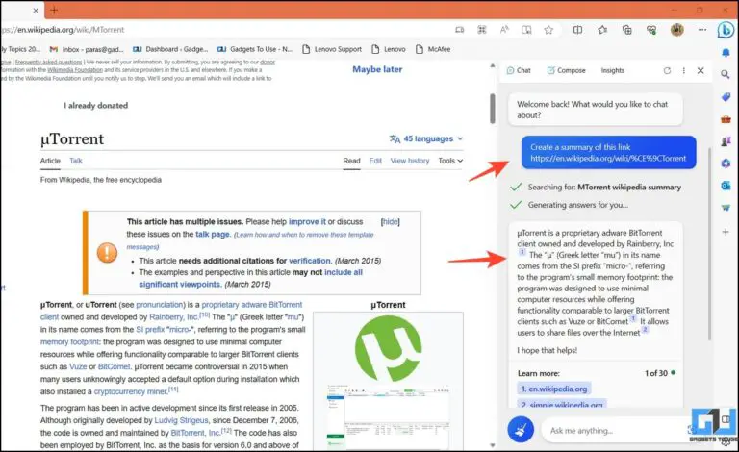Open split screen view
The width and height of the screenshot is (739, 452).
click(x=577, y=30)
